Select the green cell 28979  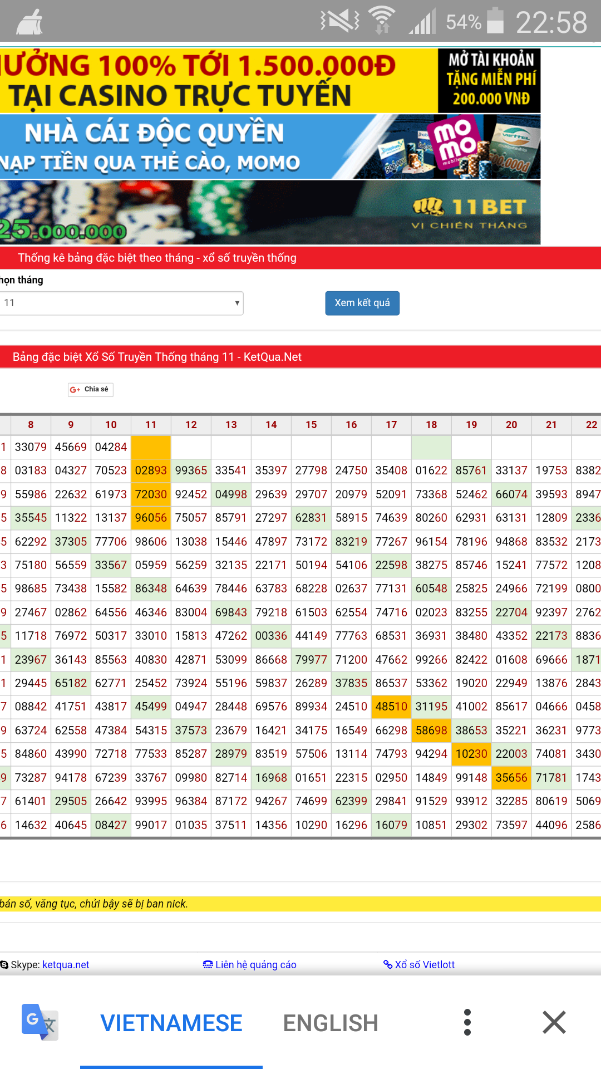tap(231, 754)
